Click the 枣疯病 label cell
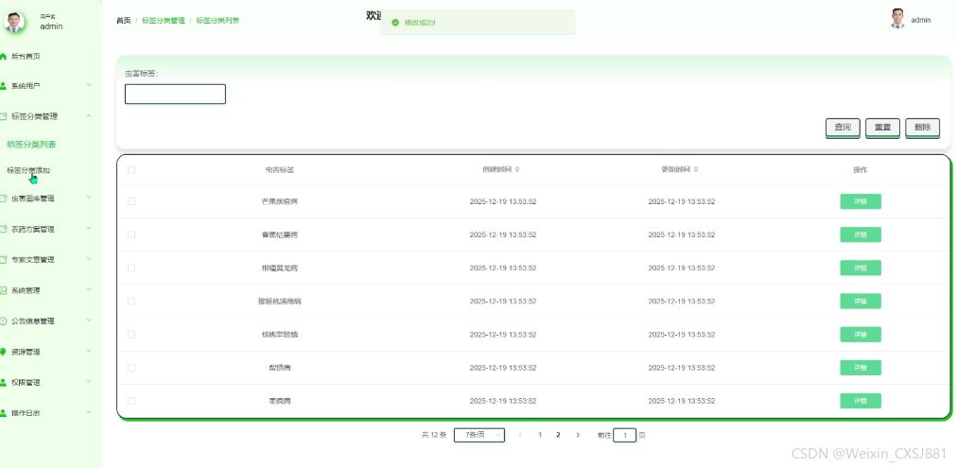This screenshot has width=957, height=468. (280, 401)
